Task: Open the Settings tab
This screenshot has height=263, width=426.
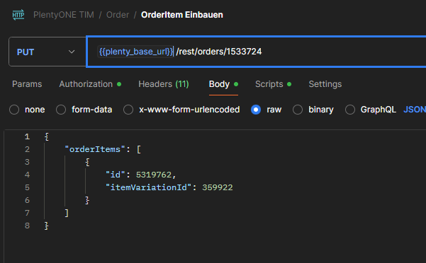Action: (325, 84)
